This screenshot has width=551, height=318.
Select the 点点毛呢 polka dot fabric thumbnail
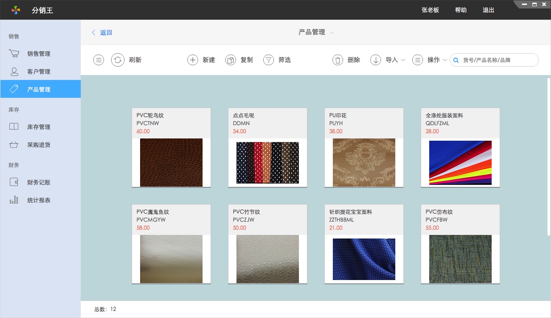(268, 163)
